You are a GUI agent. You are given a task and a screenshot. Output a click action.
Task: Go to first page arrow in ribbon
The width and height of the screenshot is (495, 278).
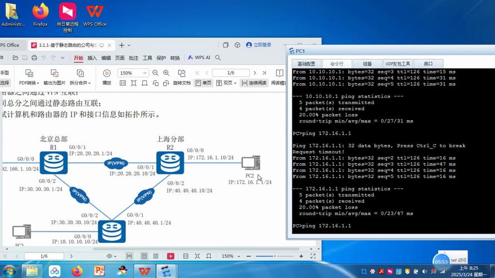[197, 73]
